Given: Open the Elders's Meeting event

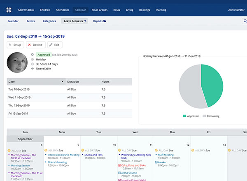Looking at the screenshot, I should pos(57,162).
